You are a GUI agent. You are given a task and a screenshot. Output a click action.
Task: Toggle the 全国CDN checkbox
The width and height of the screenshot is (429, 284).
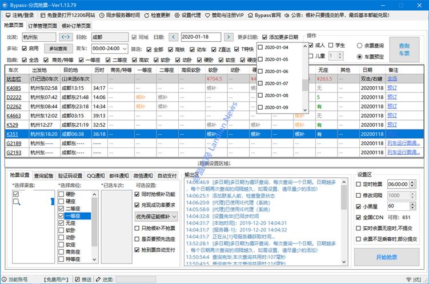[358, 217]
